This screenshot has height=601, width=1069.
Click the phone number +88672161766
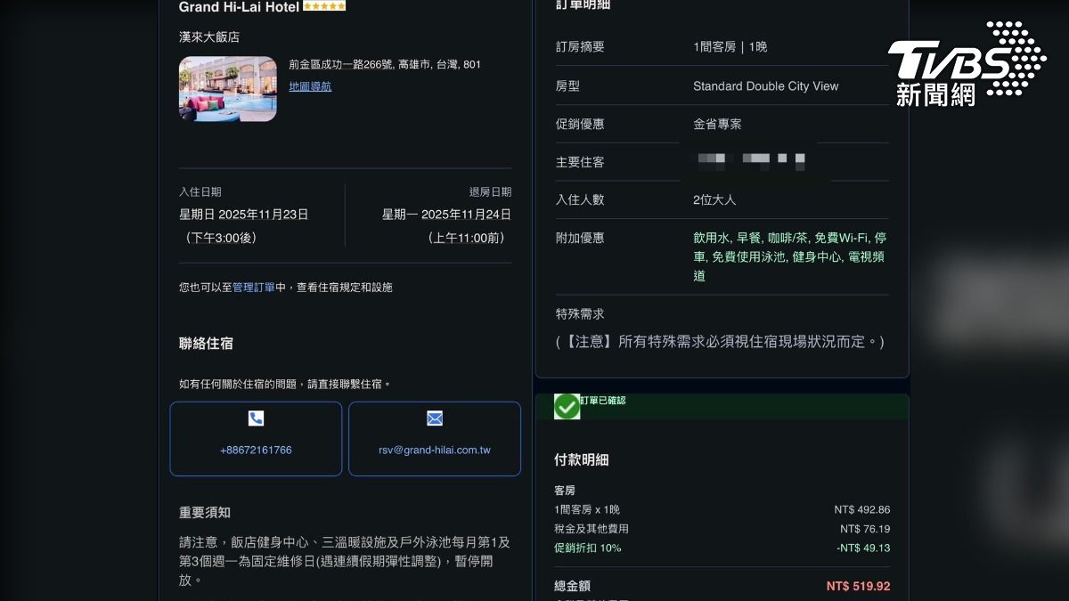point(256,450)
